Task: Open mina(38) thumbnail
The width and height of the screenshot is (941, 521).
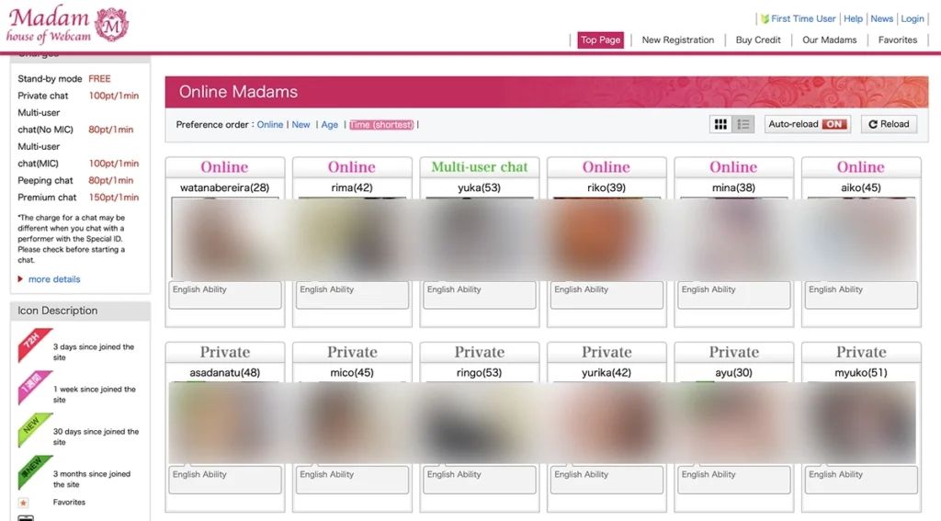Action: (x=734, y=238)
